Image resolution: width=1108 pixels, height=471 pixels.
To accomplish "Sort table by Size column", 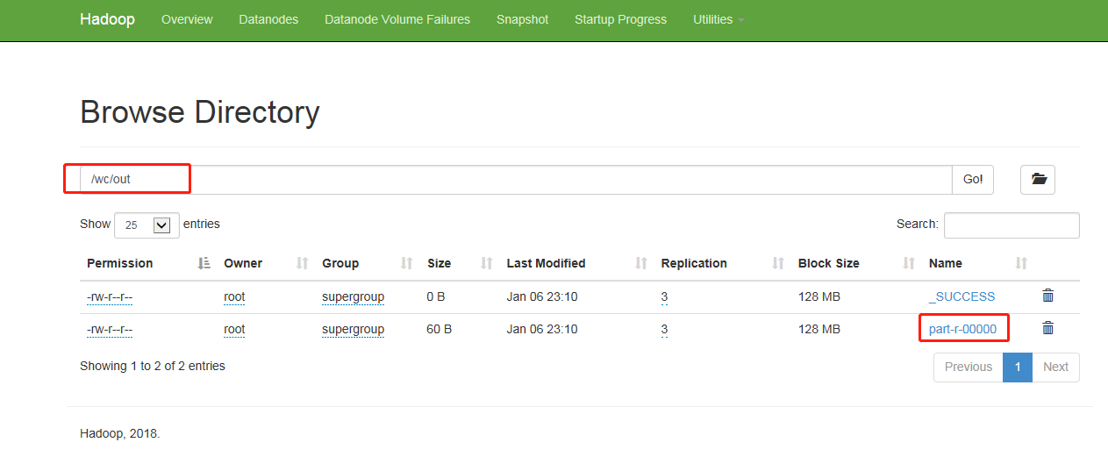I will (x=439, y=263).
